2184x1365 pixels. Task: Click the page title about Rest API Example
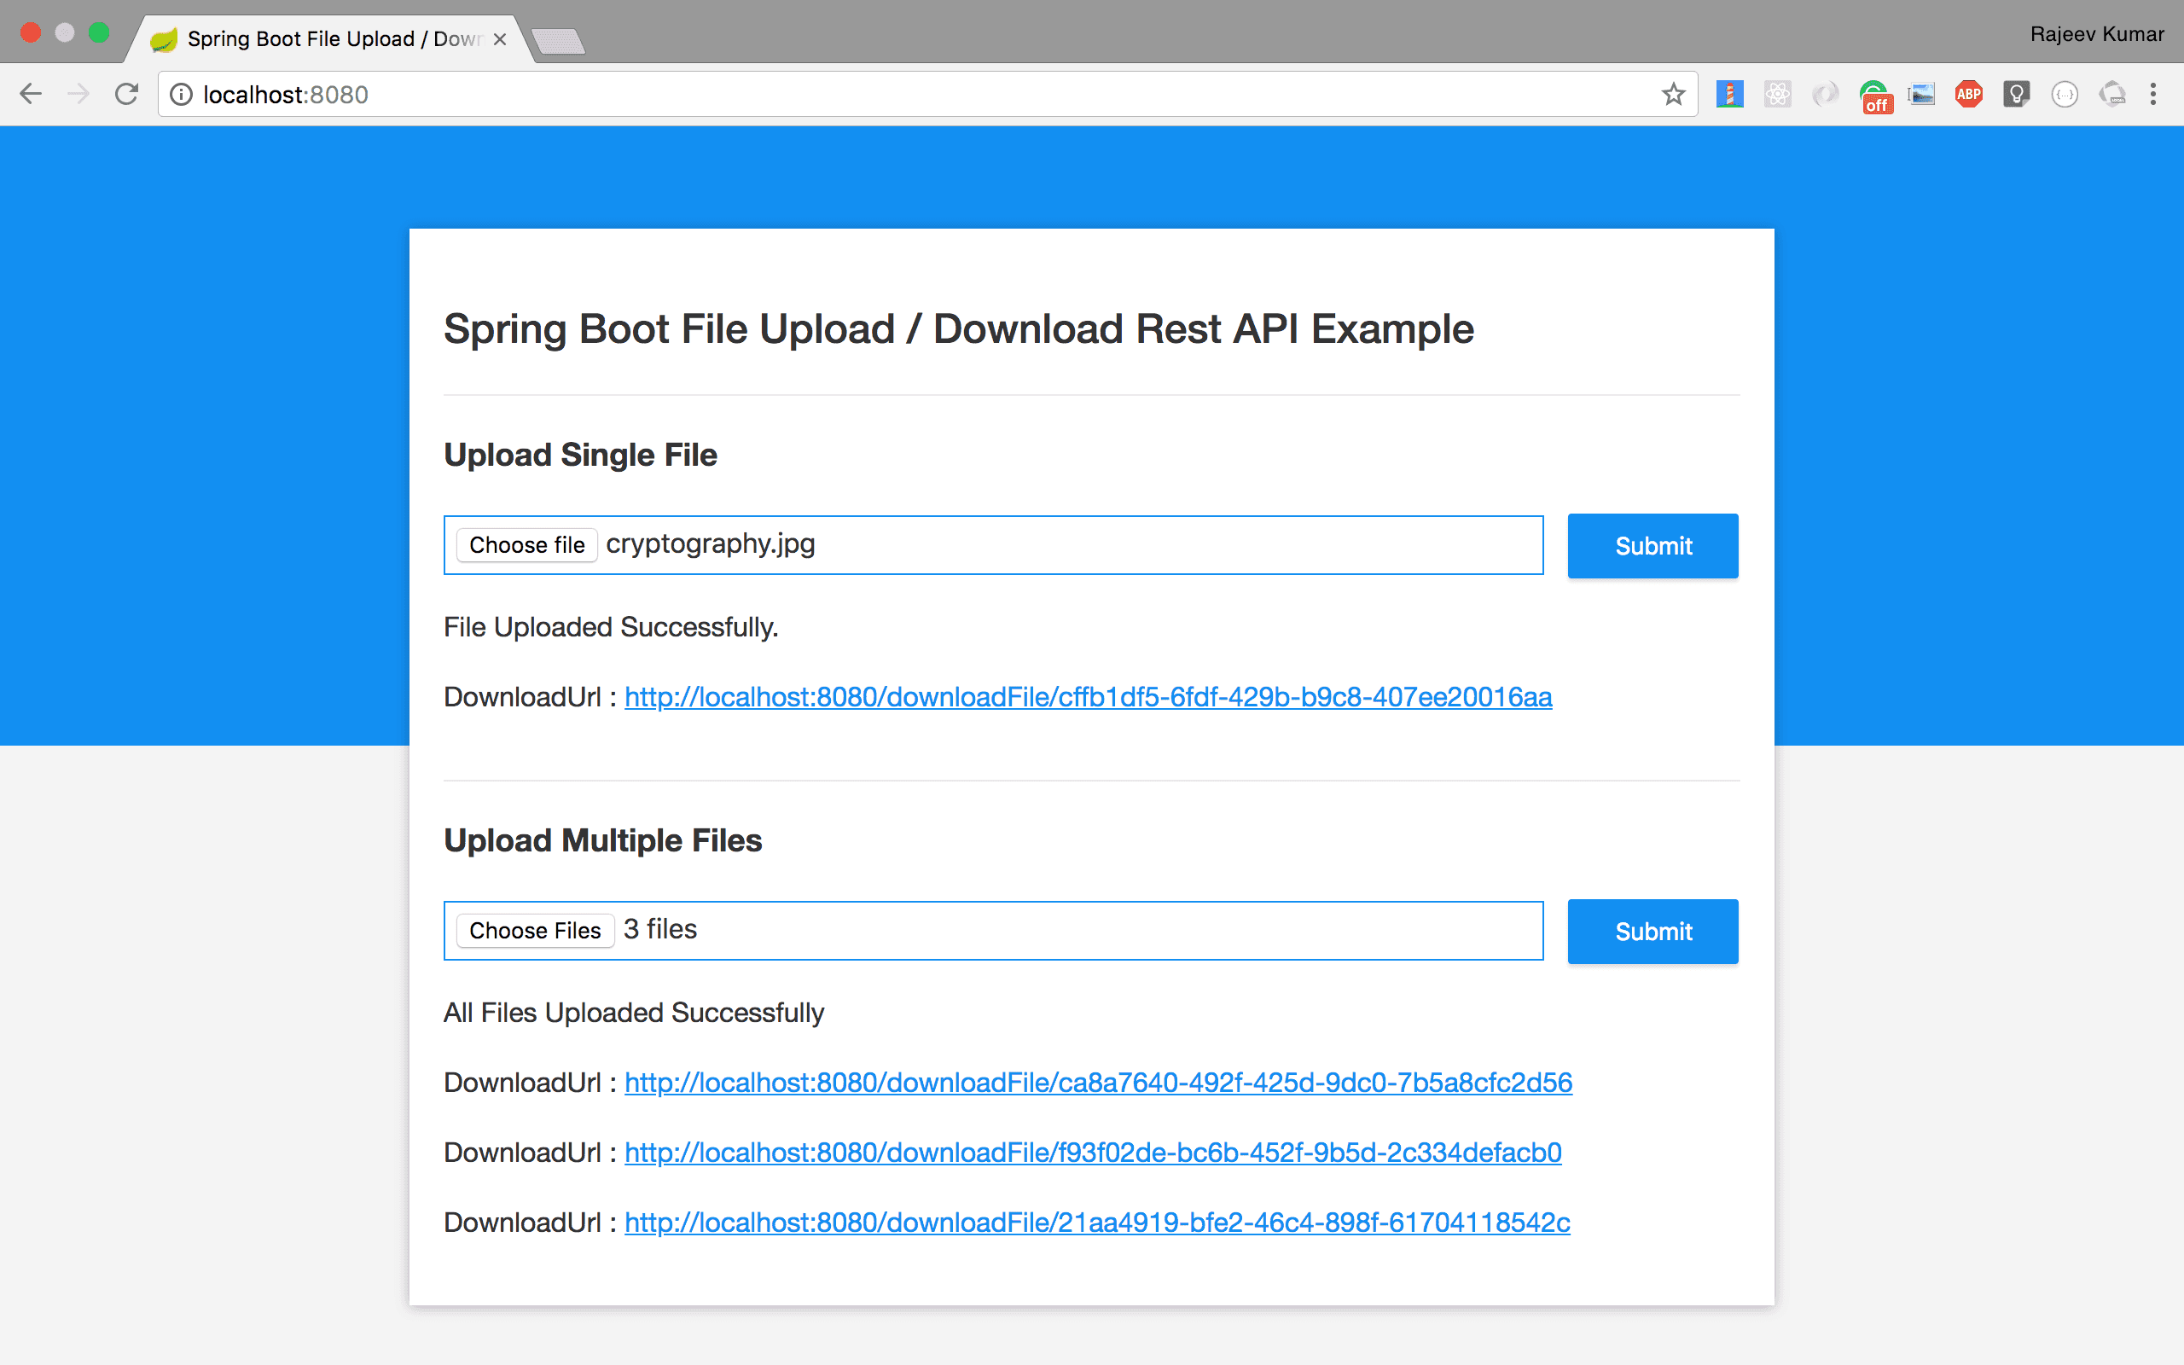point(958,328)
